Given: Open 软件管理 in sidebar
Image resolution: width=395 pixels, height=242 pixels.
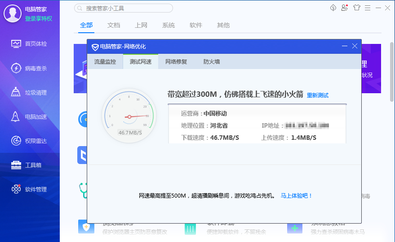Looking at the screenshot, I should click(x=30, y=189).
